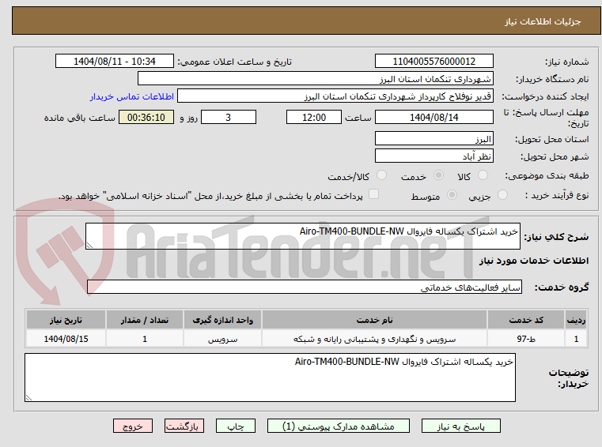Click the remaining days field showing 3
The image size is (602, 447).
coord(229,118)
